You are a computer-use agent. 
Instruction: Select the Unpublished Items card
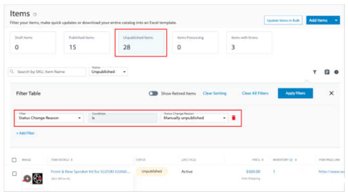(x=141, y=43)
